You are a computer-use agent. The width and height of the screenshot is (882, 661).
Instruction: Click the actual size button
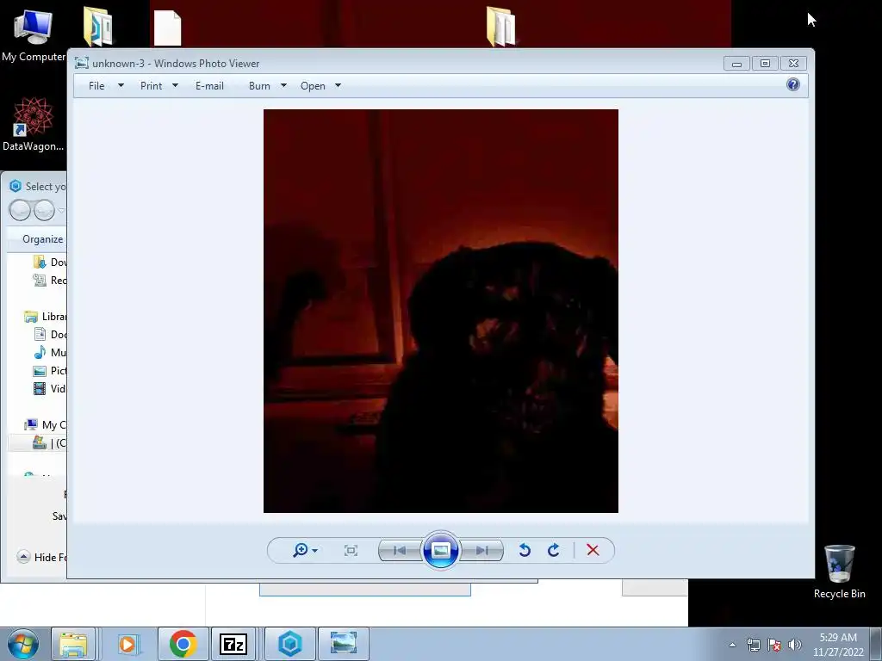351,550
